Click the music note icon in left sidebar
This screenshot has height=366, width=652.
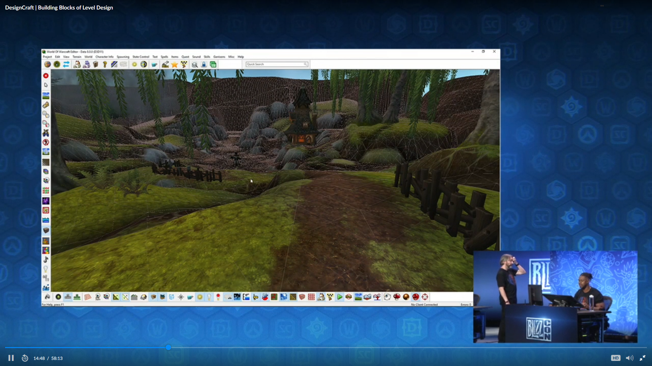[x=46, y=260]
